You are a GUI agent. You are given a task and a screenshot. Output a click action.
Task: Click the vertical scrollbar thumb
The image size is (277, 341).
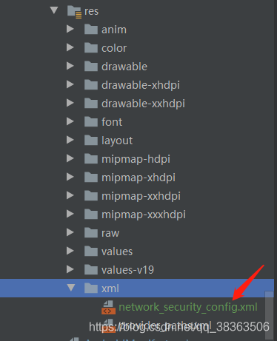(x=269, y=315)
